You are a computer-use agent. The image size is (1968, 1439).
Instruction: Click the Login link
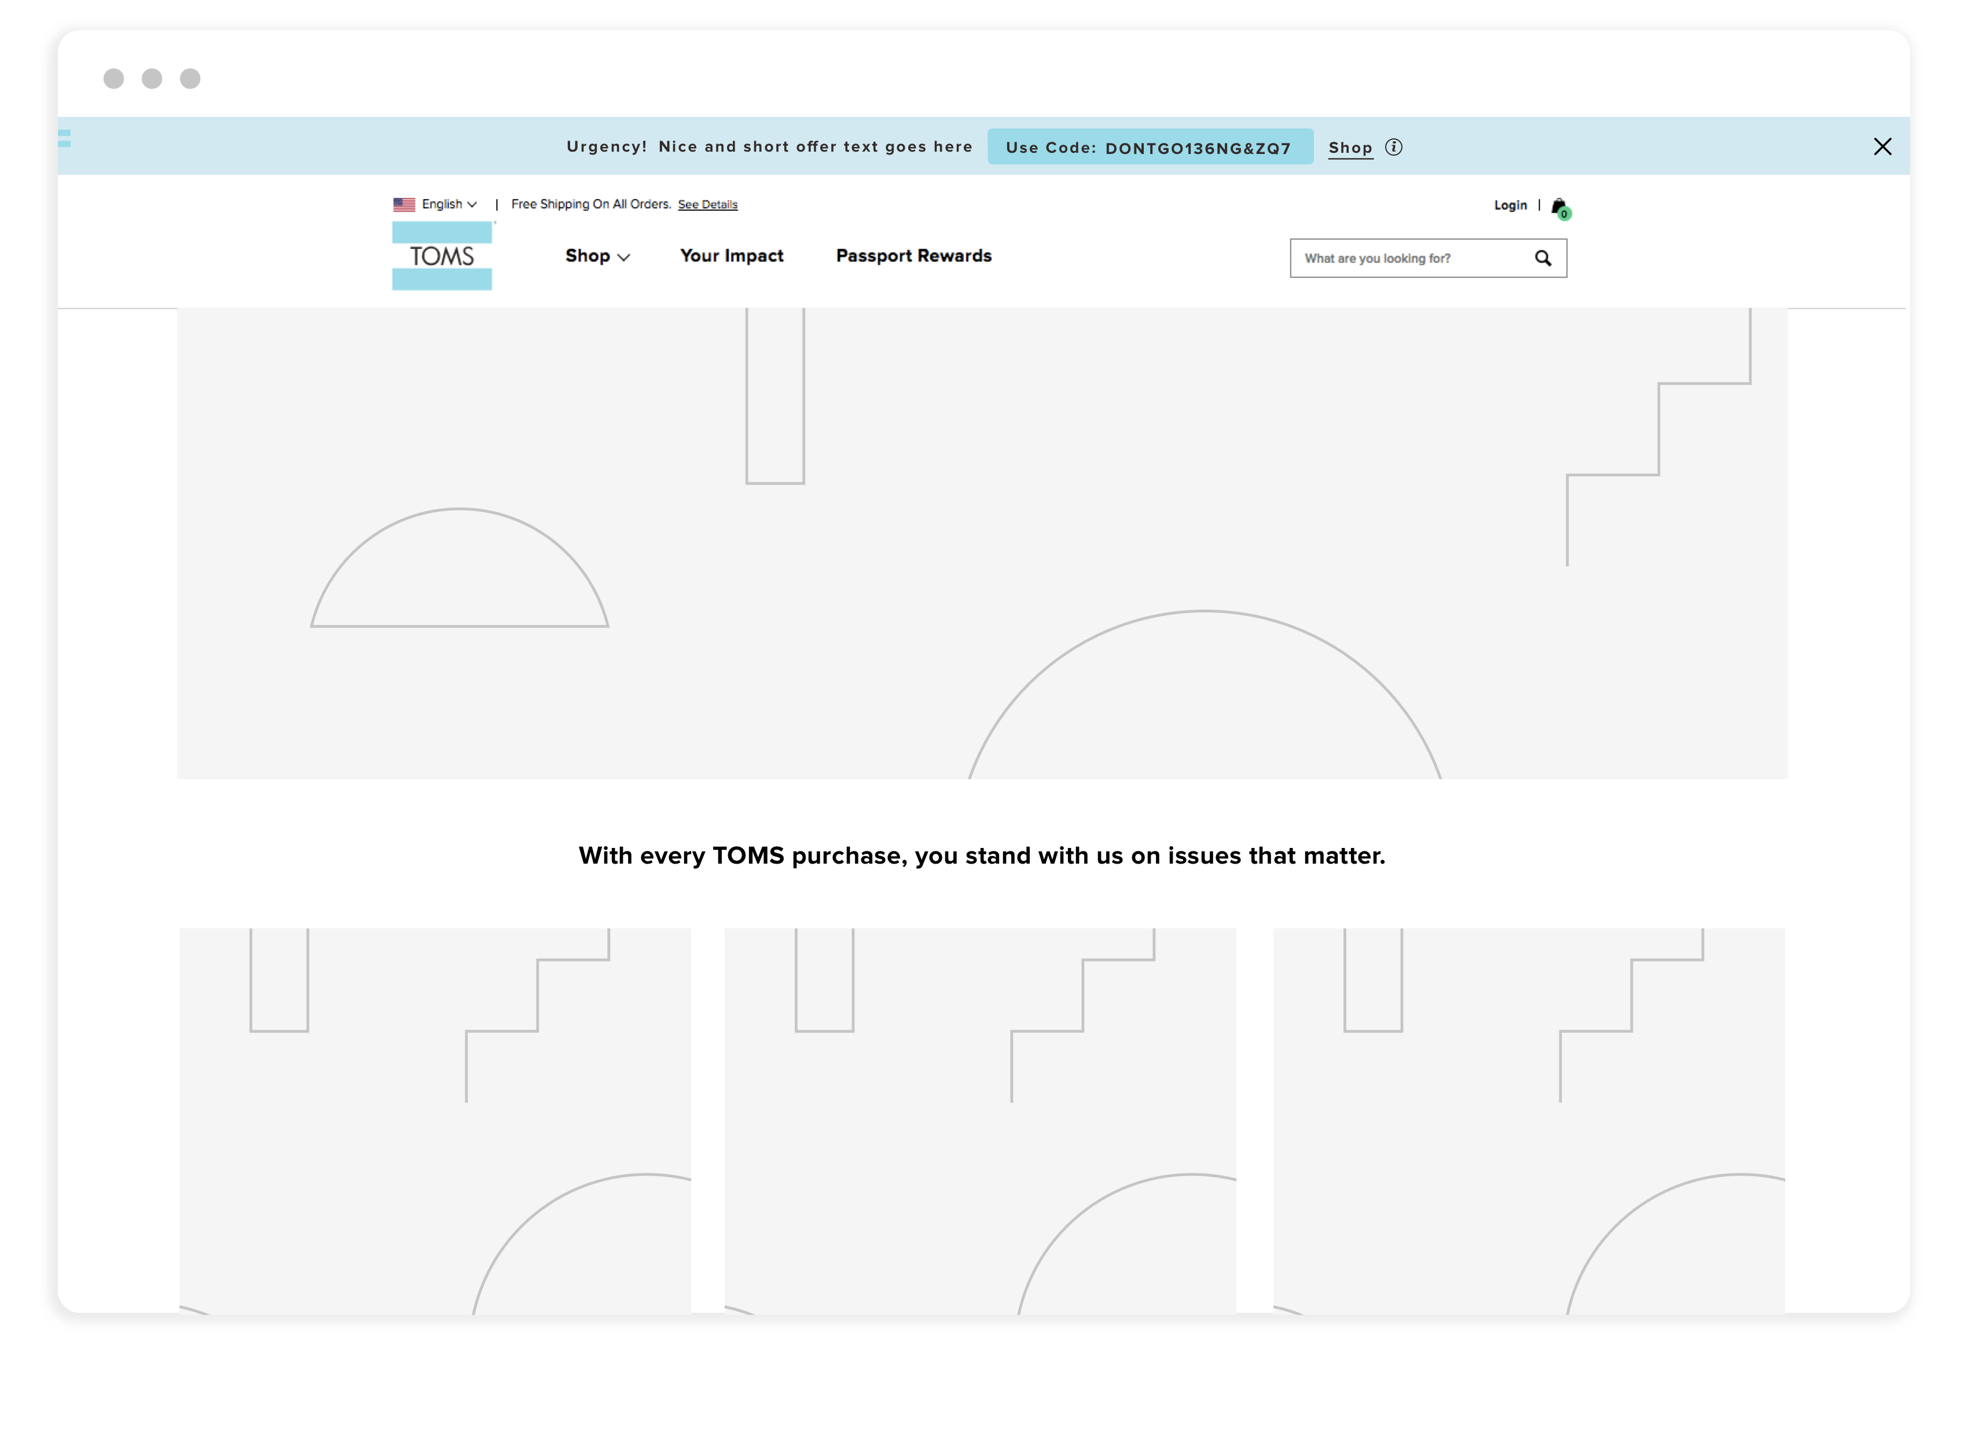(1510, 205)
